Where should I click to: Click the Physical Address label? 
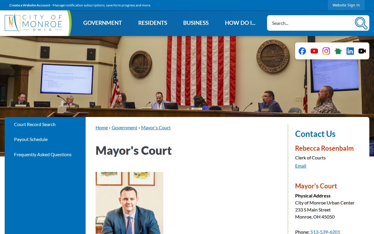click(x=313, y=196)
